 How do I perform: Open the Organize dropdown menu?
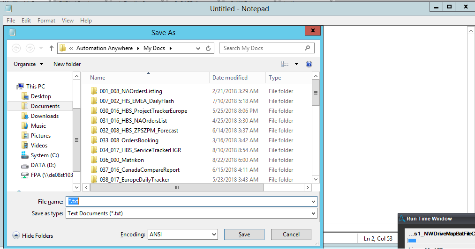click(x=29, y=64)
